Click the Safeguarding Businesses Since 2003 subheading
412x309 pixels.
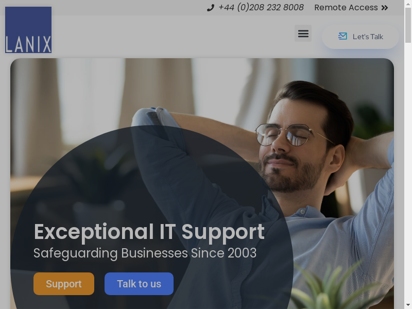[145, 253]
